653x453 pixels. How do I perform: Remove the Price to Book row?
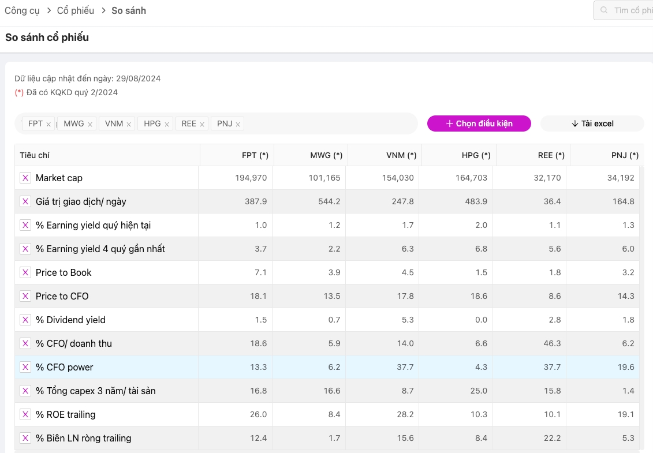pyautogui.click(x=25, y=272)
